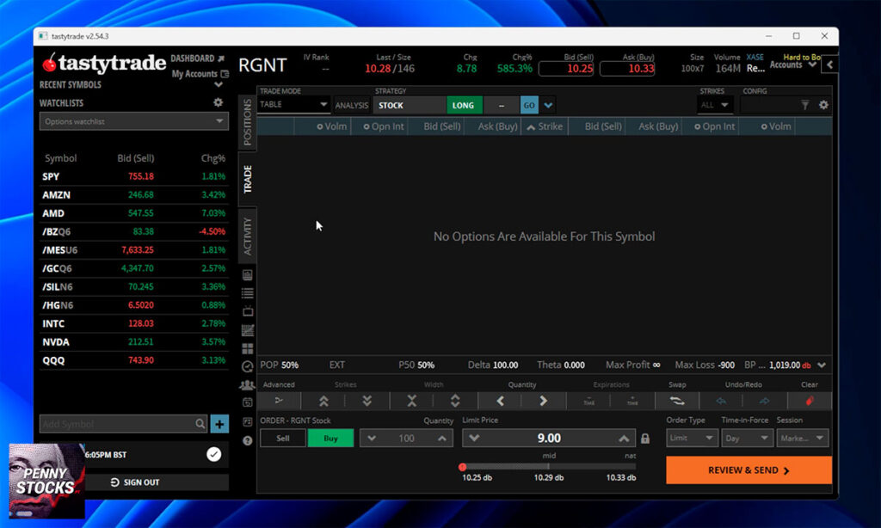The width and height of the screenshot is (881, 528).
Task: Open the Options watchlist dropdown
Action: pos(133,121)
